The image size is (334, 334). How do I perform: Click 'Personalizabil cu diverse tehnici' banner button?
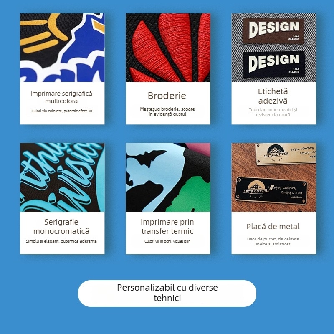coord(167,294)
